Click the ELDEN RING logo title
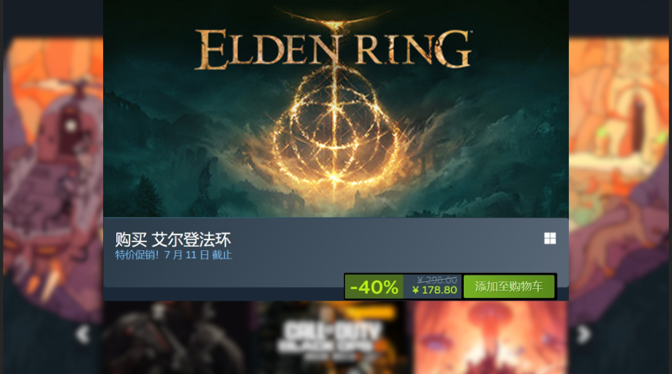 (x=334, y=49)
